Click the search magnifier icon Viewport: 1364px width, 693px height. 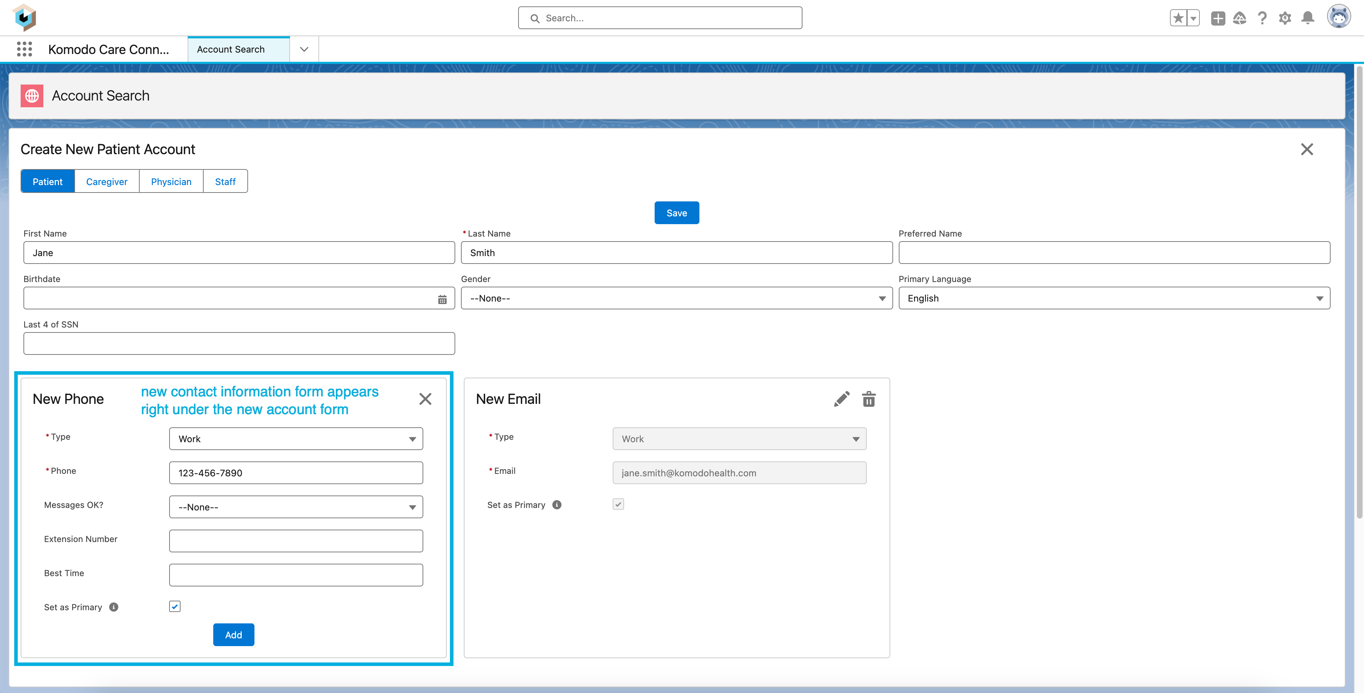coord(535,18)
